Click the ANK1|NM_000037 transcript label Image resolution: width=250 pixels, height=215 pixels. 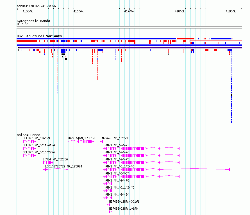click(117, 173)
